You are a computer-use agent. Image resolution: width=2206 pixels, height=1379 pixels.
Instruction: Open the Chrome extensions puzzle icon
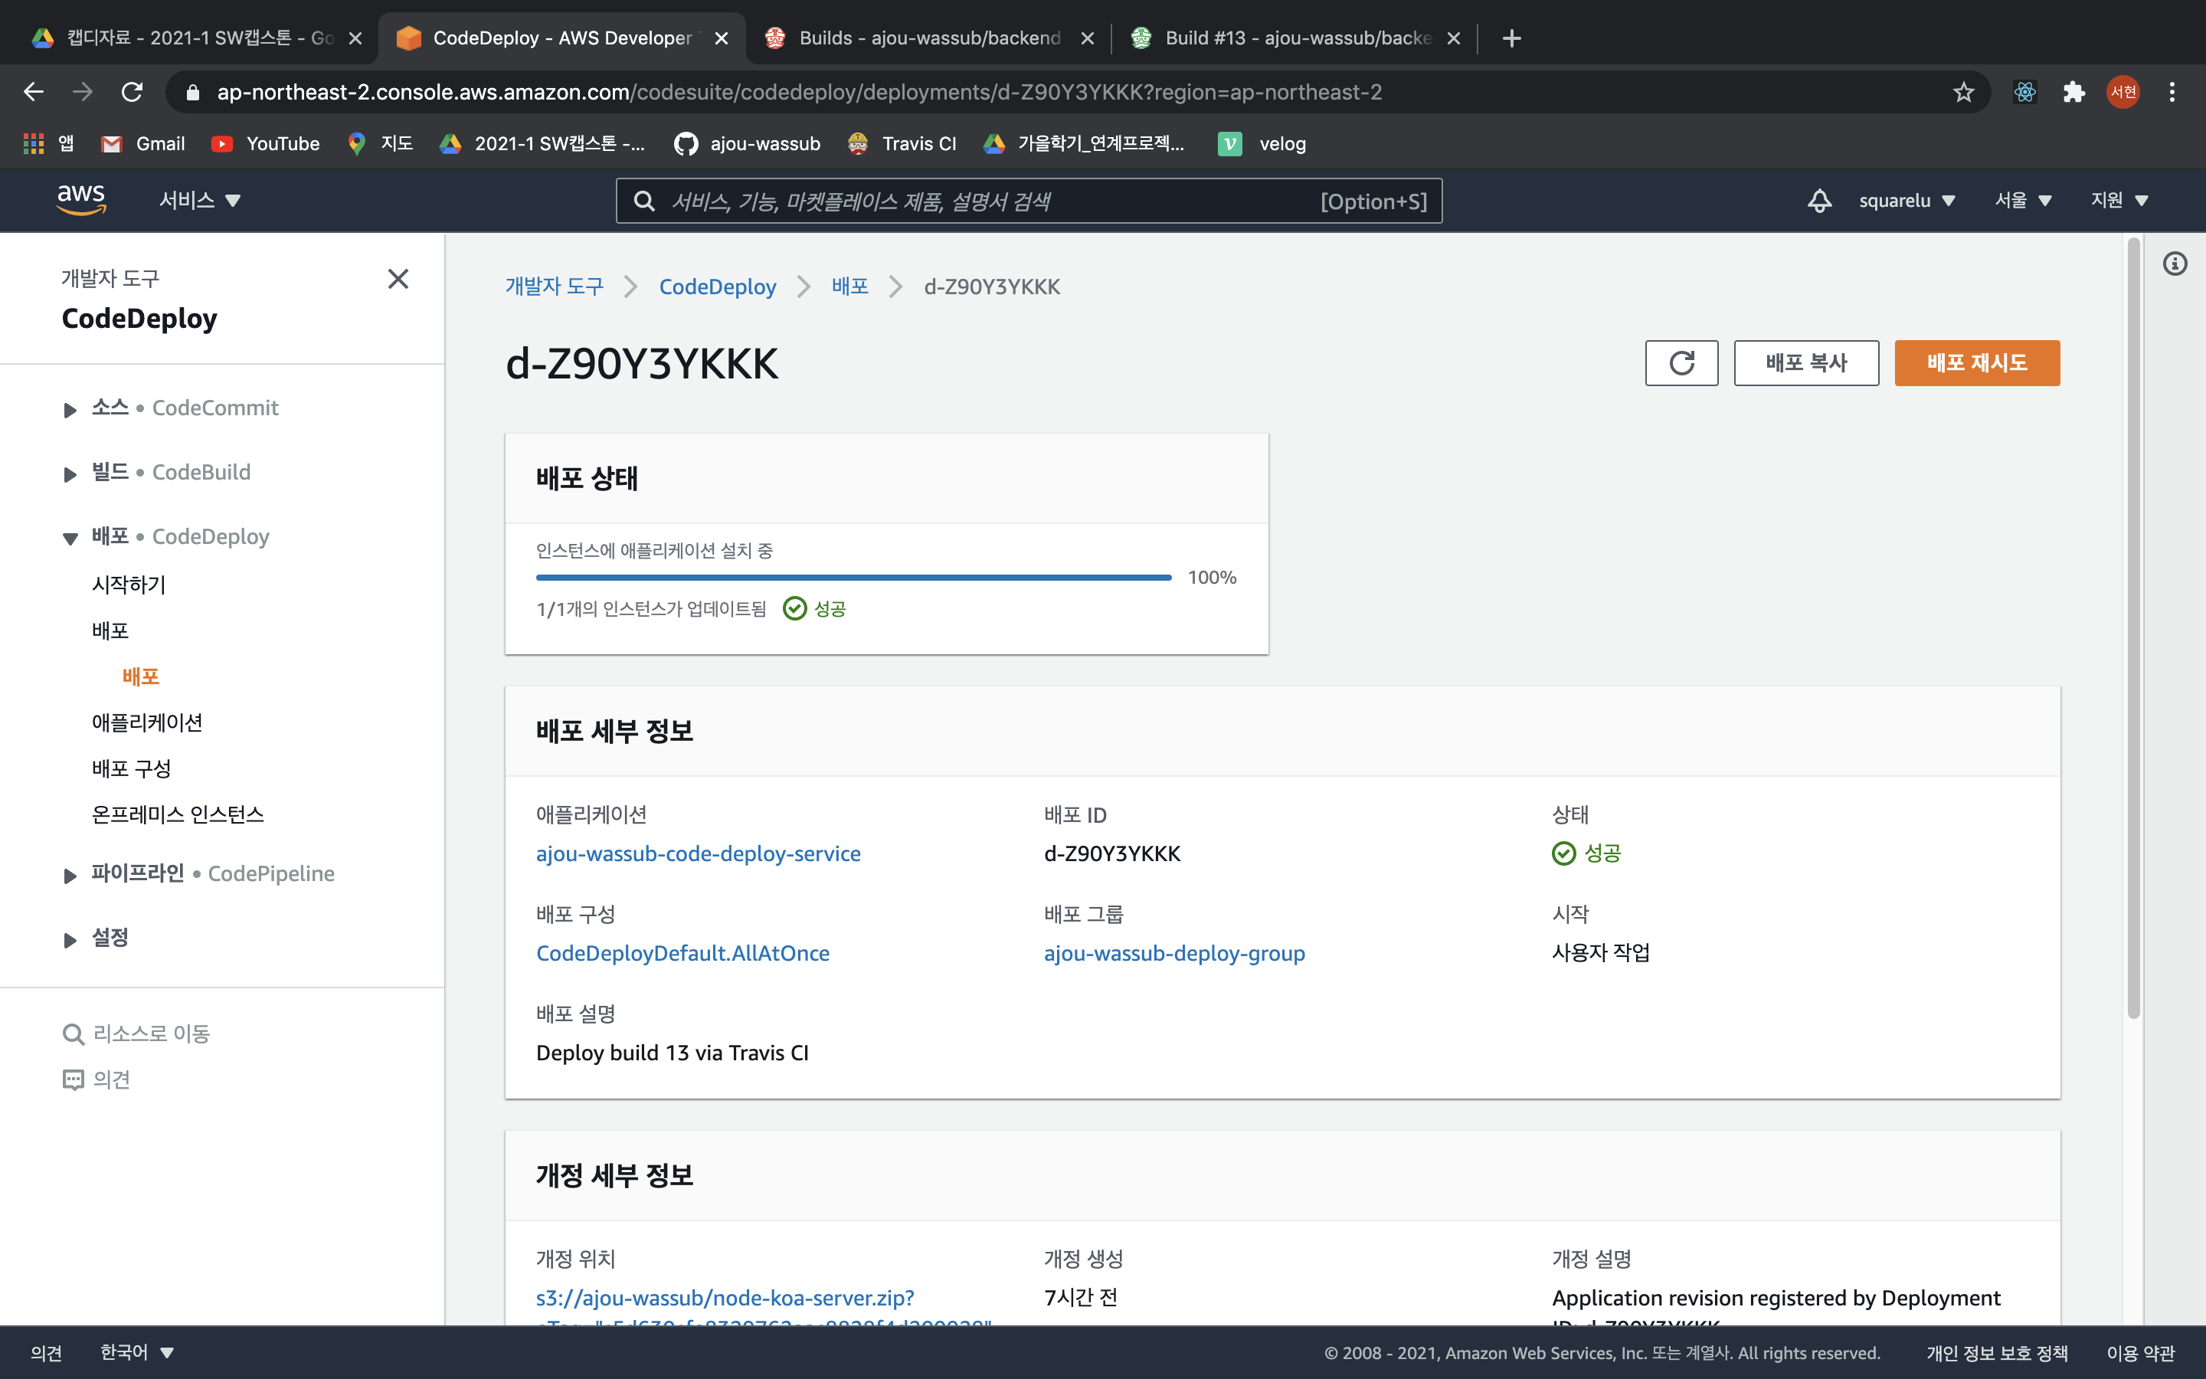point(2073,92)
